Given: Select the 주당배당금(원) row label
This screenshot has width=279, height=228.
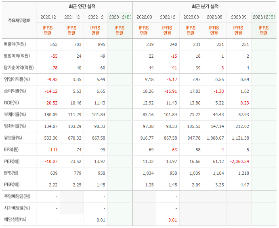Looking at the screenshot, I should pos(17,197).
